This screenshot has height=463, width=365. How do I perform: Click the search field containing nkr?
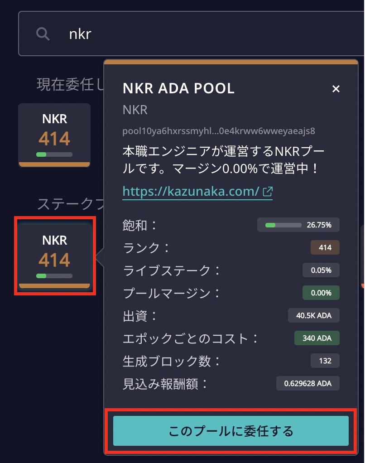click(x=192, y=34)
